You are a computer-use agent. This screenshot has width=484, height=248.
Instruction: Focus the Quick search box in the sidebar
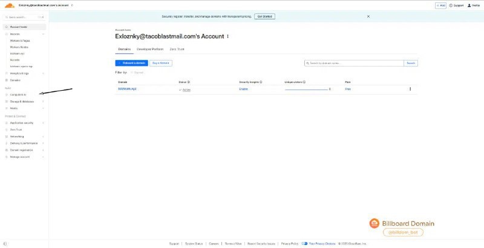coord(24,18)
